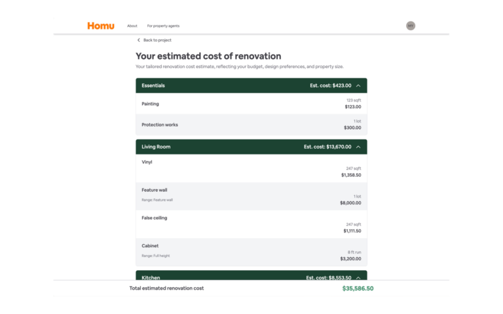
Task: Click Total estimated renovation cost label
Action: click(166, 288)
